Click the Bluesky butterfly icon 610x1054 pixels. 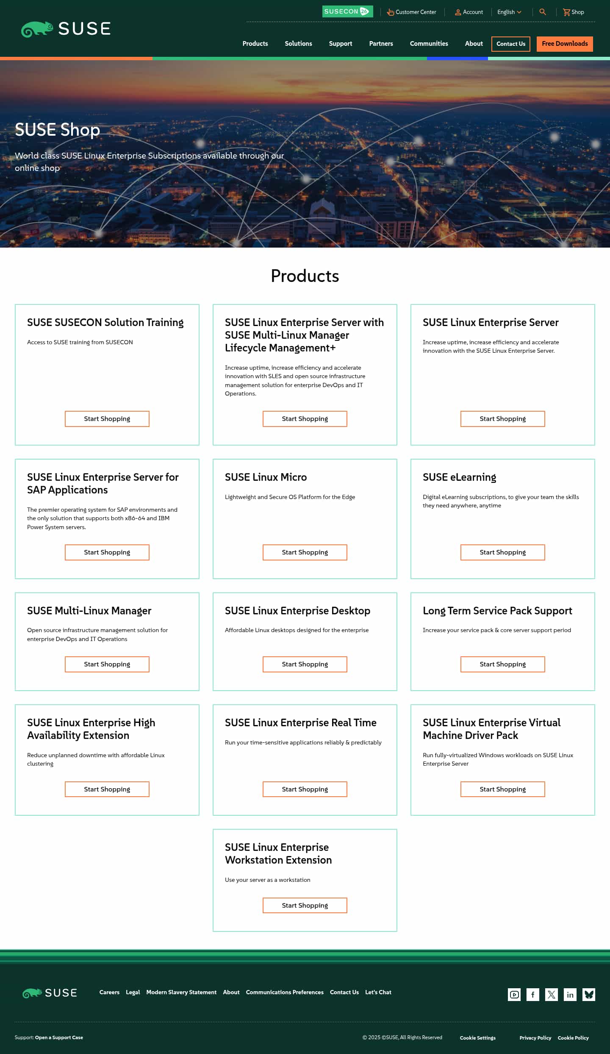coord(589,995)
